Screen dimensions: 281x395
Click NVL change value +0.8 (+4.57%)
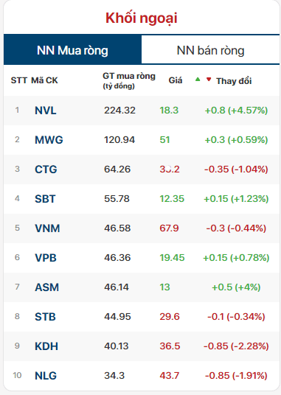tap(236, 111)
